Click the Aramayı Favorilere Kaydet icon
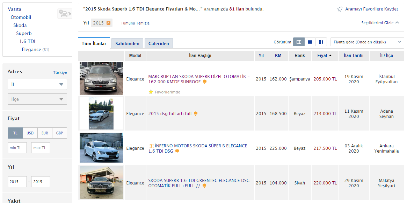 340,9
